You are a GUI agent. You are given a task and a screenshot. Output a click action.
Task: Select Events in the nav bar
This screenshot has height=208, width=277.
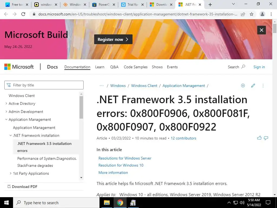point(172,67)
